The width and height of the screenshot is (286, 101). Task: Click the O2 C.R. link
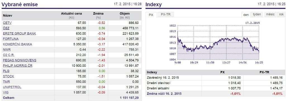point(9,55)
